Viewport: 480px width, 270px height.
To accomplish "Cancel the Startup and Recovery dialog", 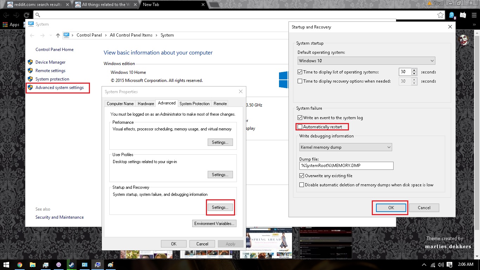I will pos(424,208).
